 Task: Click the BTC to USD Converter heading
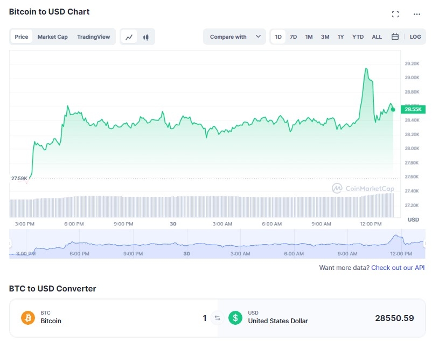(52, 288)
